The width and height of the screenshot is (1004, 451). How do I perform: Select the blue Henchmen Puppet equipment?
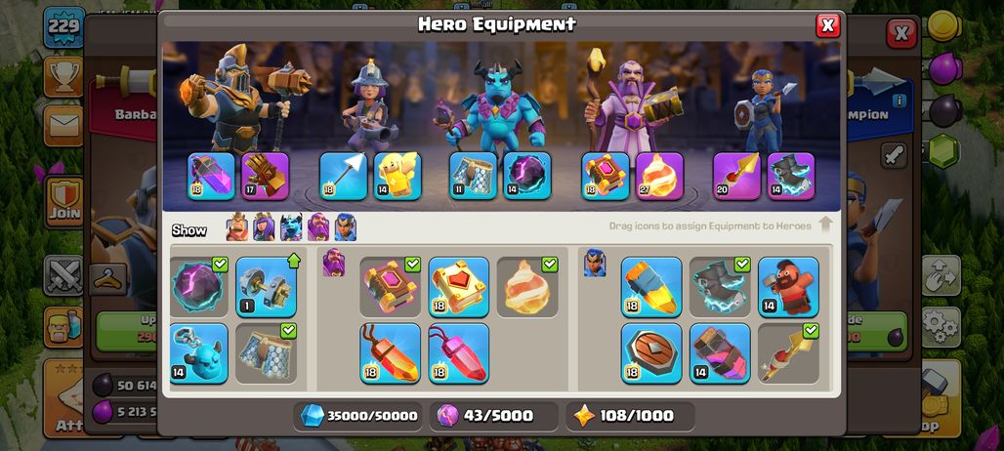199,353
